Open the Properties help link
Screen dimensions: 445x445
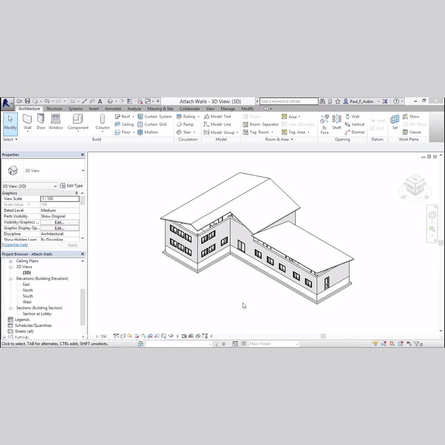pos(15,245)
